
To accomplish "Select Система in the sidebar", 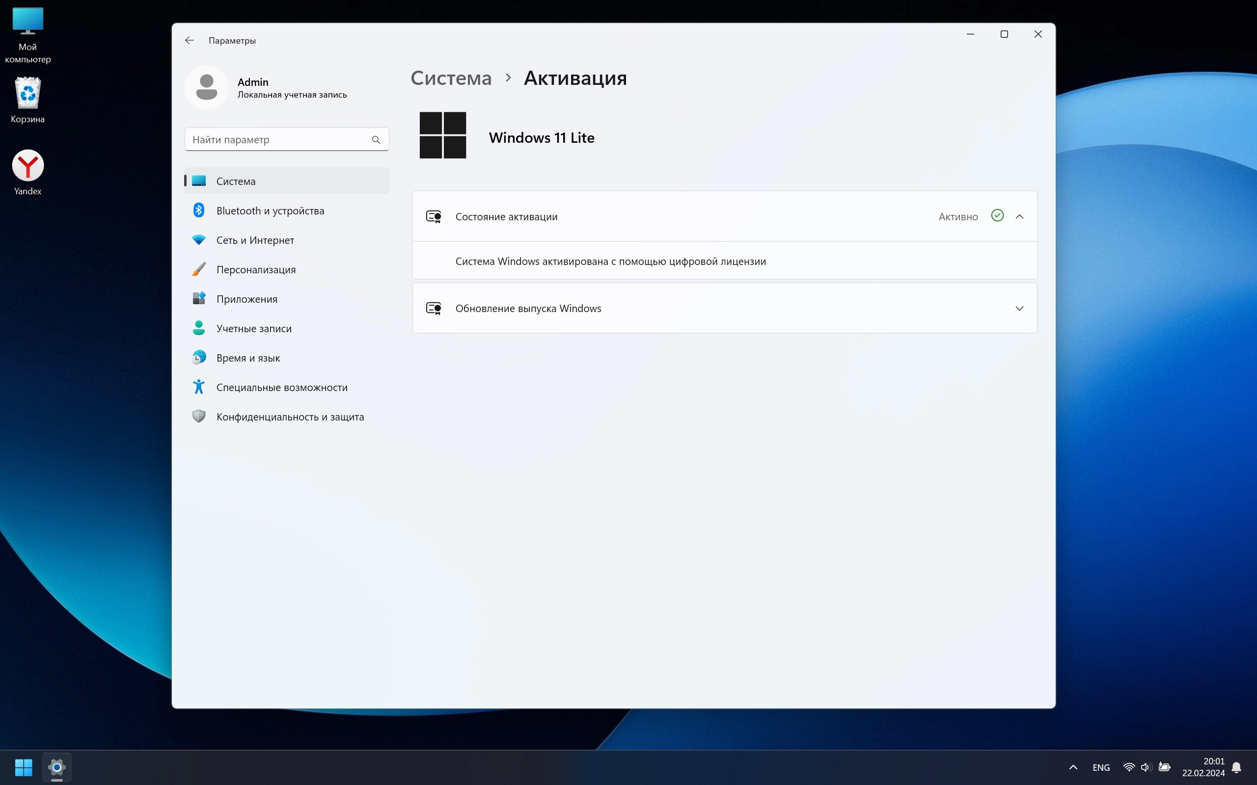I will click(235, 181).
